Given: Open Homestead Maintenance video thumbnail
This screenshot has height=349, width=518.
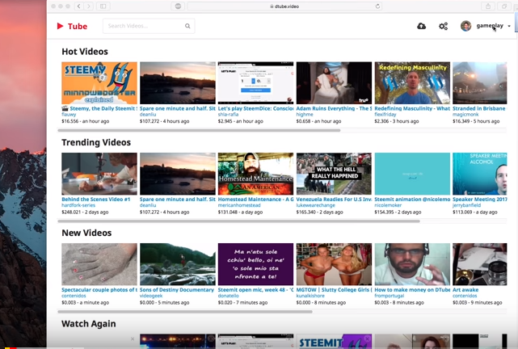Looking at the screenshot, I should pyautogui.click(x=255, y=174).
